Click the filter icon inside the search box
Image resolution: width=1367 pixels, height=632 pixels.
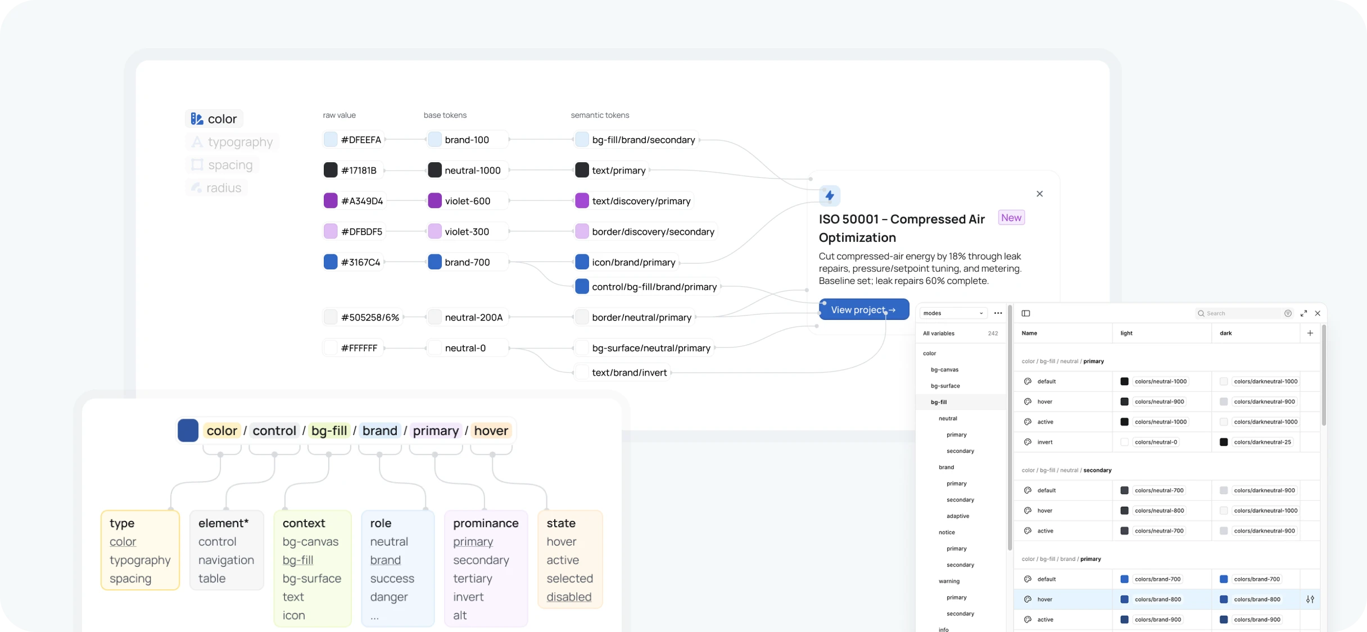pos(1288,313)
